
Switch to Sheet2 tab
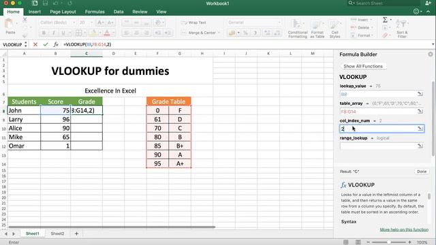point(57,233)
